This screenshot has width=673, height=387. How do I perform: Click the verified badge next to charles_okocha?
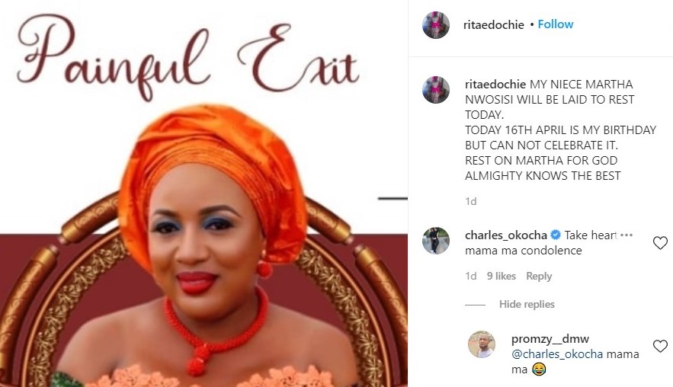click(x=556, y=235)
